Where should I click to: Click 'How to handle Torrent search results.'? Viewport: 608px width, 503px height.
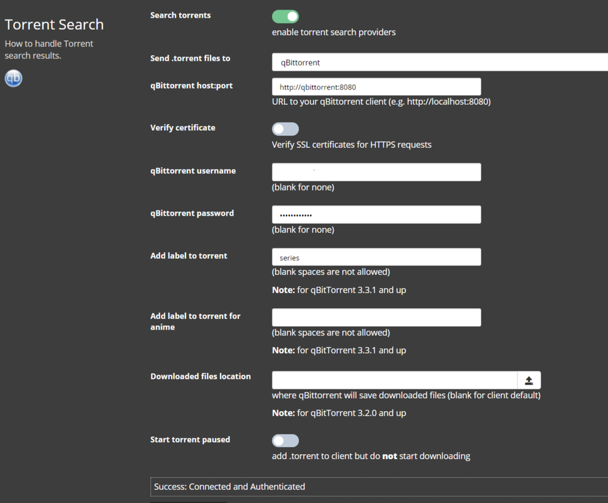[49, 50]
